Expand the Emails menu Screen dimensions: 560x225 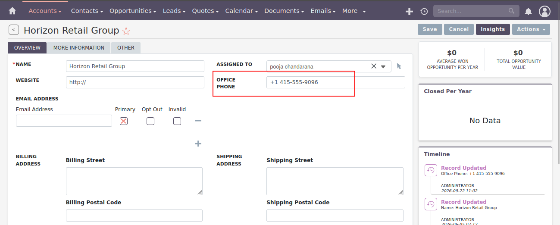tap(323, 11)
